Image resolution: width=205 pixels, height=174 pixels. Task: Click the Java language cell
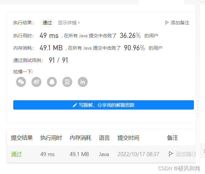[x=104, y=154]
